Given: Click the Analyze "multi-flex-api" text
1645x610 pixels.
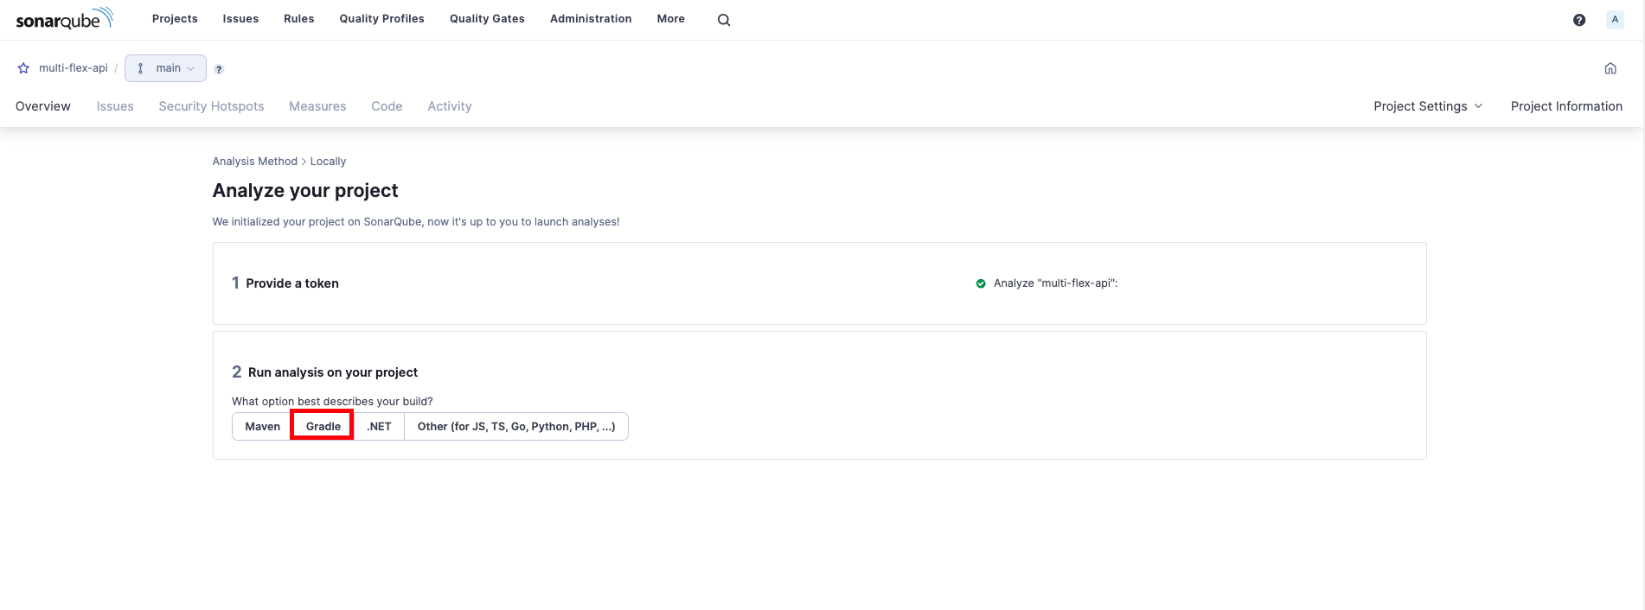Looking at the screenshot, I should point(1055,283).
